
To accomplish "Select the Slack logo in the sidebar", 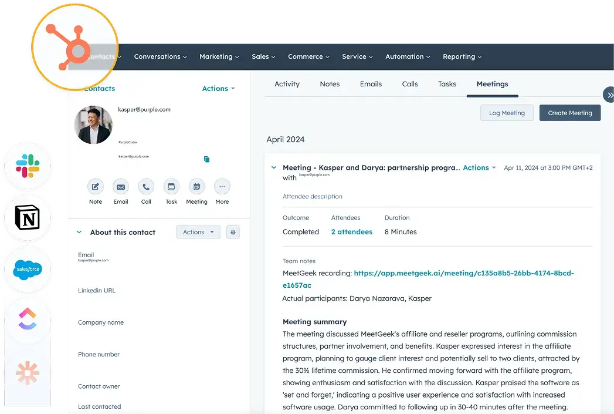I will pyautogui.click(x=28, y=165).
